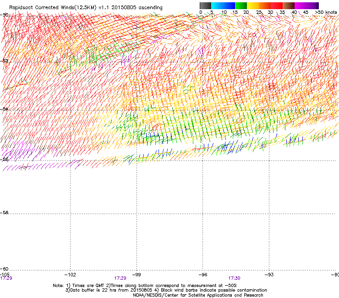
Task: Click the '>50 knots' legend label
Action: coord(326,12)
